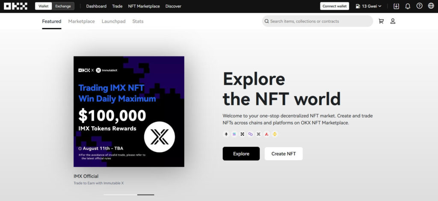Screen dimensions: 438x201
Task: Focus the search items input field
Action: 317,21
